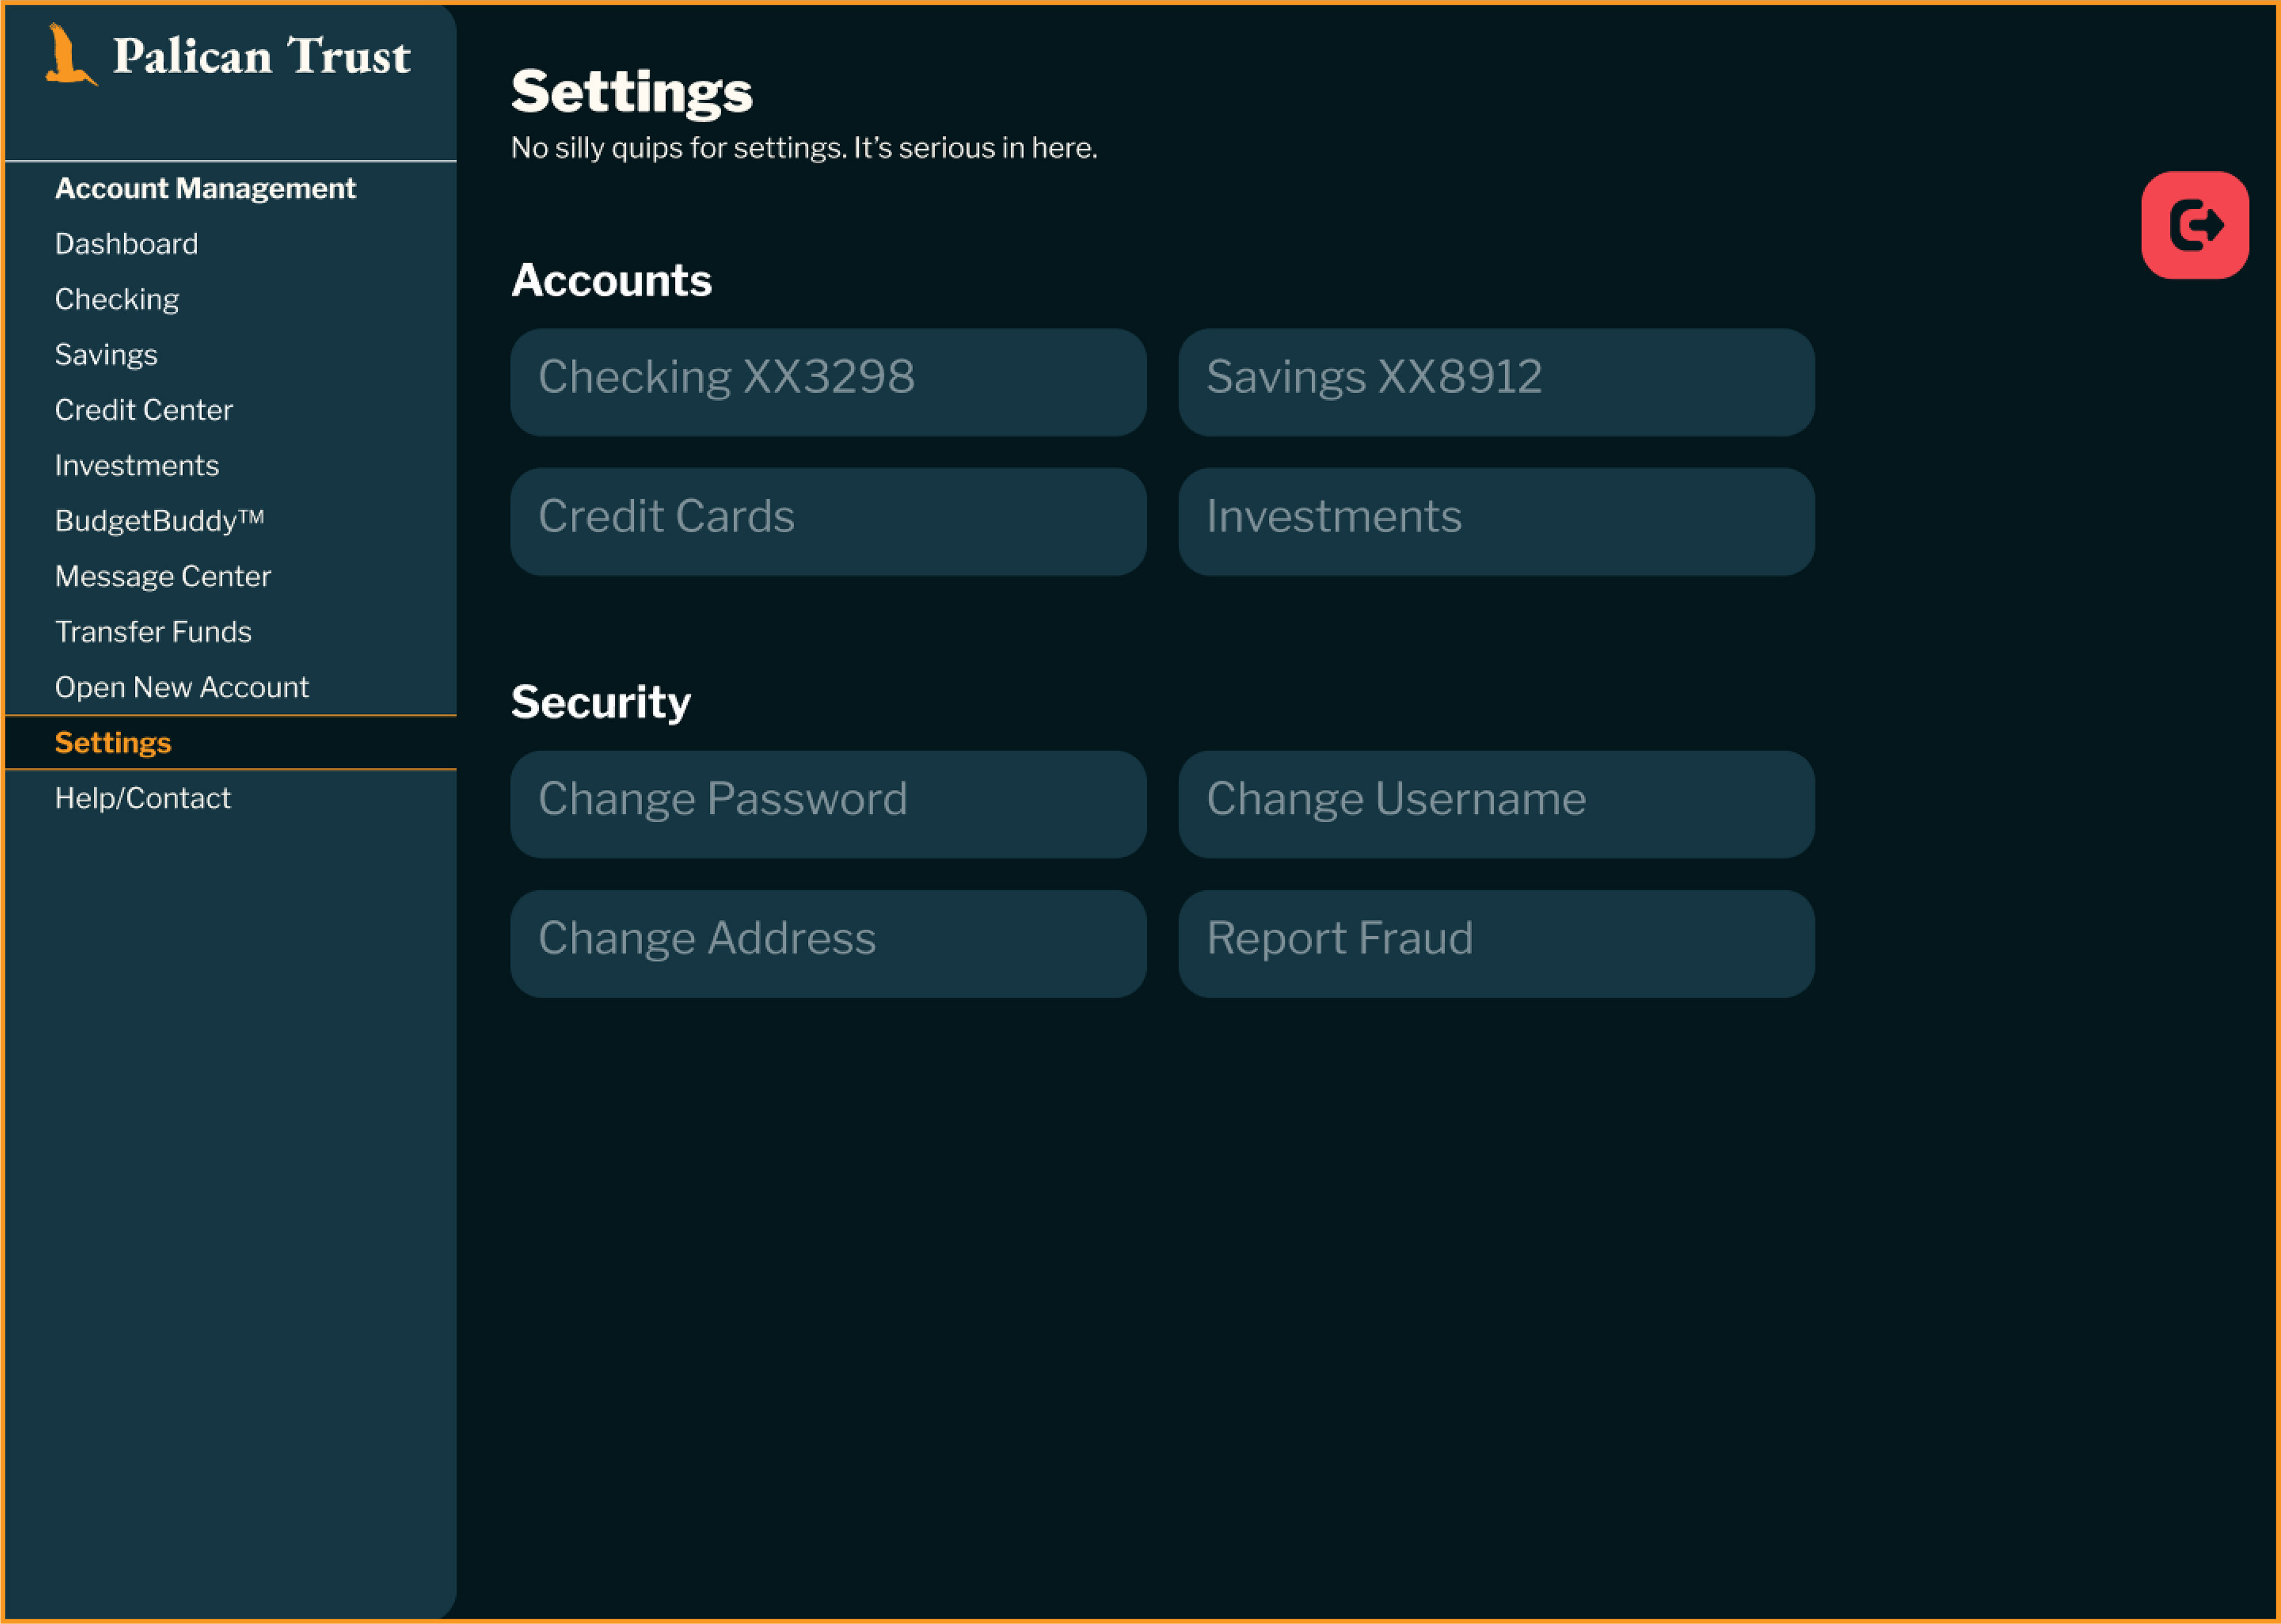Open Help/Contact from the sidebar
Image resolution: width=2281 pixels, height=1624 pixels.
(x=143, y=799)
